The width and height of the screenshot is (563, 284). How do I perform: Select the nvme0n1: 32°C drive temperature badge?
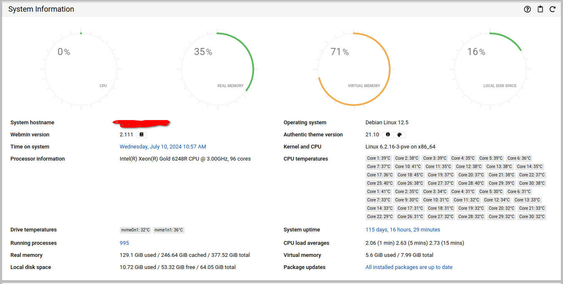[x=135, y=230]
